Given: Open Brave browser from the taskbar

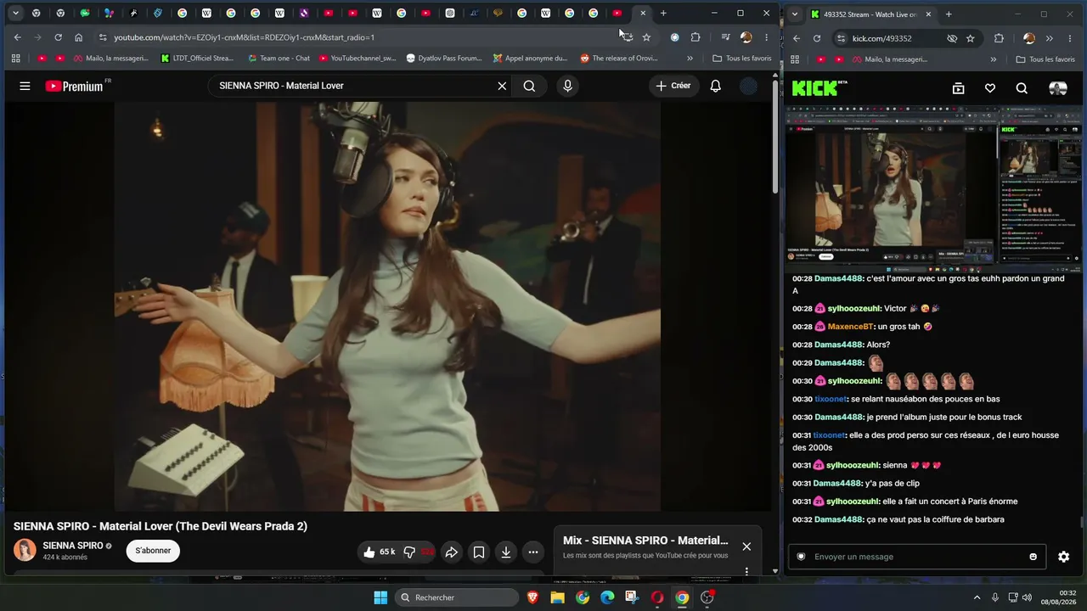Looking at the screenshot, I should [x=532, y=597].
